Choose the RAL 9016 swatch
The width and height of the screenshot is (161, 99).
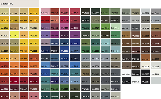pyautogui.click(x=136, y=81)
